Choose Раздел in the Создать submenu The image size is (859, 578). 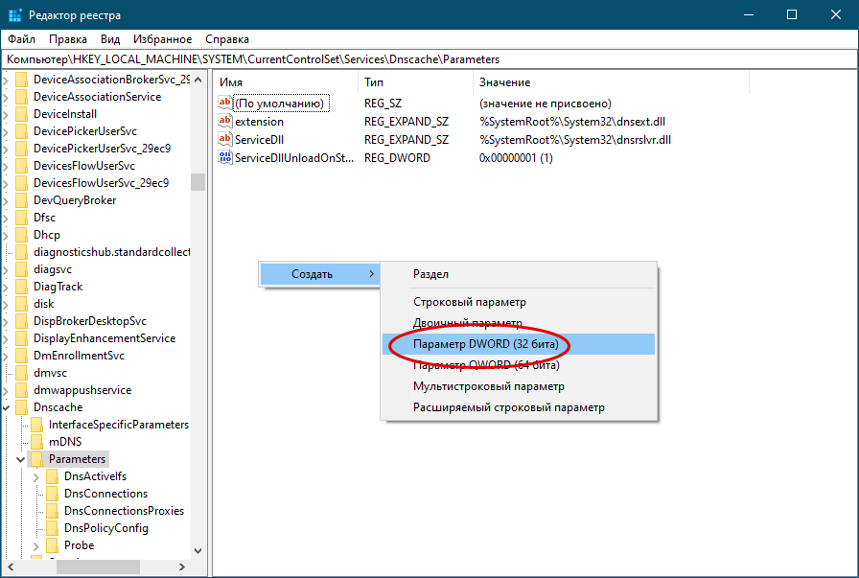(519, 274)
